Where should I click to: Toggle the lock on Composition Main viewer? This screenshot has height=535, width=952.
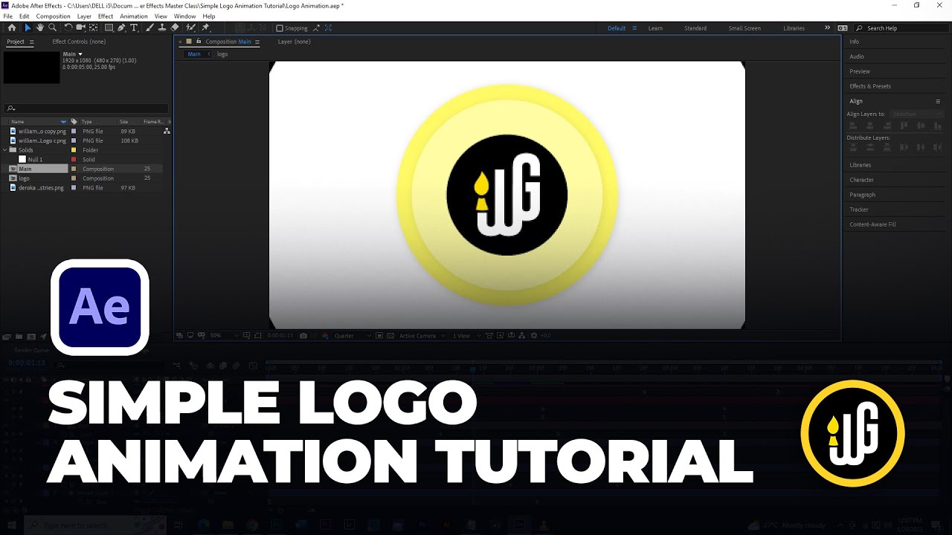click(x=199, y=42)
